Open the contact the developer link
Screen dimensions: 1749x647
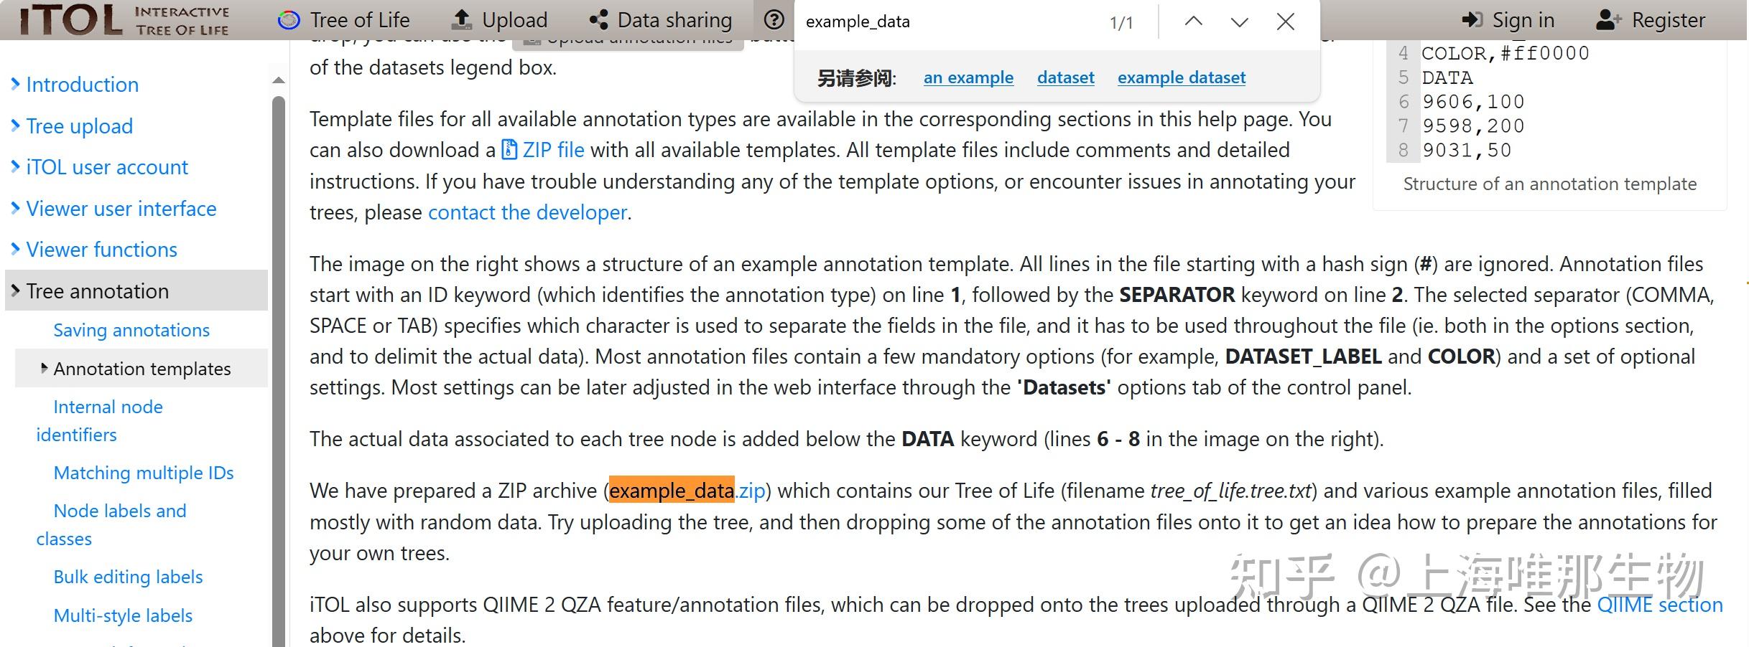(x=527, y=212)
